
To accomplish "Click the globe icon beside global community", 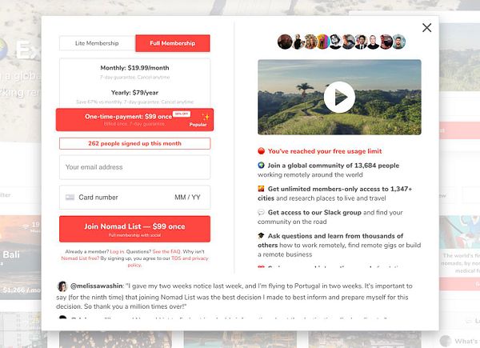I will click(261, 166).
